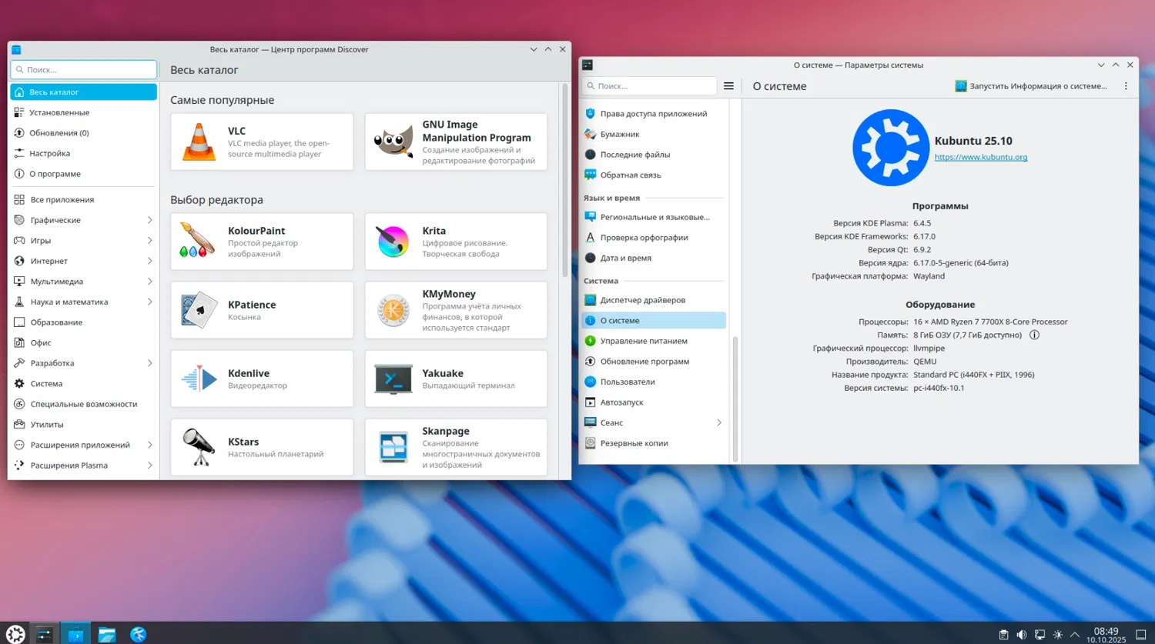Open Настройка in Discover sidebar

click(x=84, y=153)
